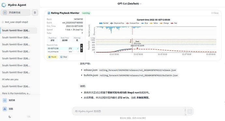Click the message box resize handle

click(185, 114)
